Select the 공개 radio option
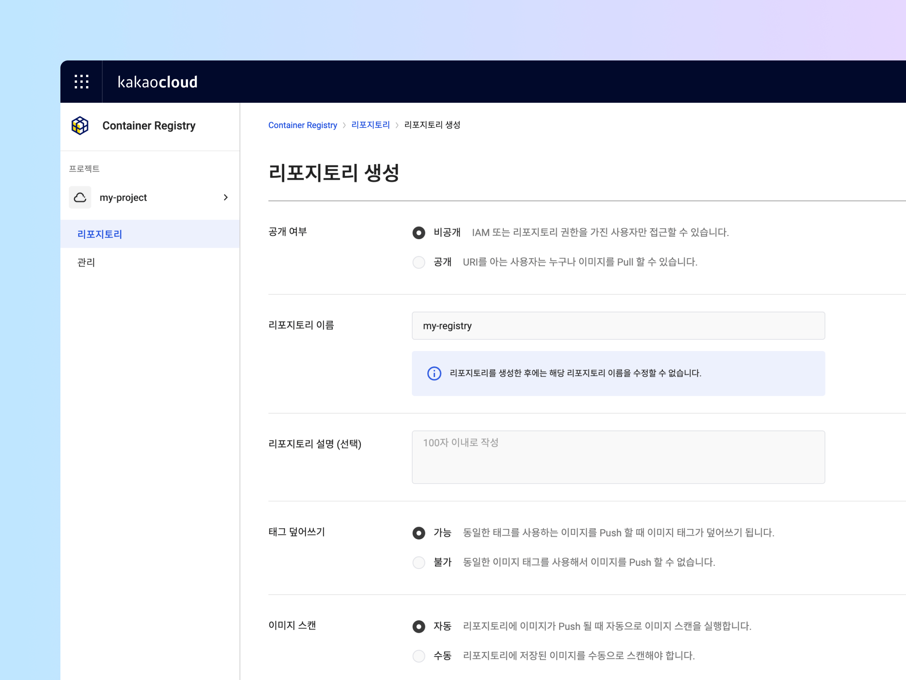 (x=419, y=262)
